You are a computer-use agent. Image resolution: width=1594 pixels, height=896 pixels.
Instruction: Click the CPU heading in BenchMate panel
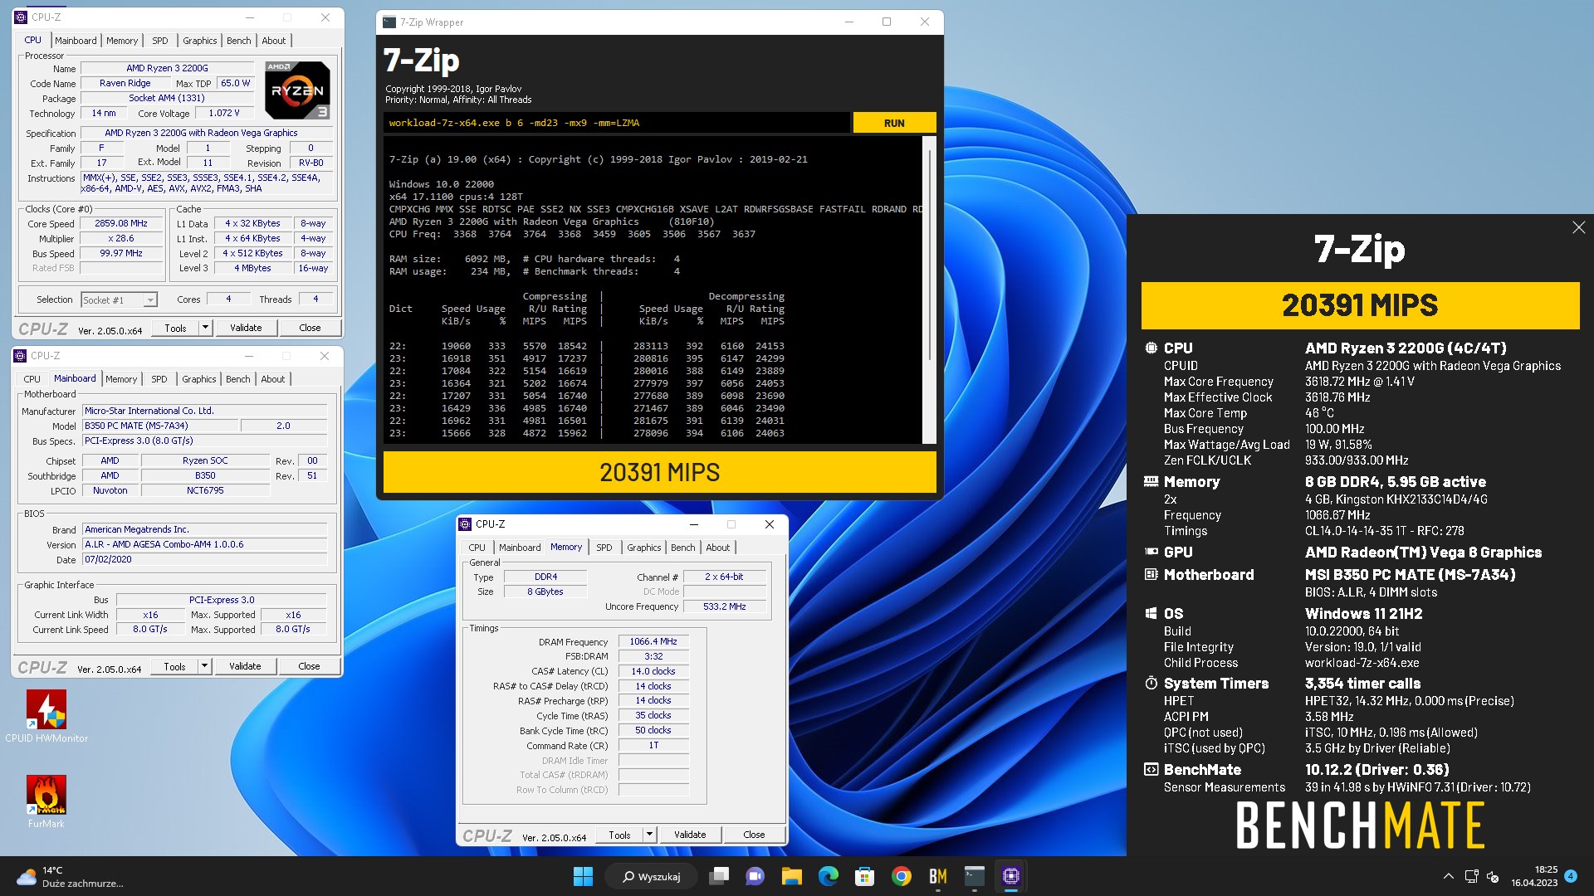point(1178,348)
